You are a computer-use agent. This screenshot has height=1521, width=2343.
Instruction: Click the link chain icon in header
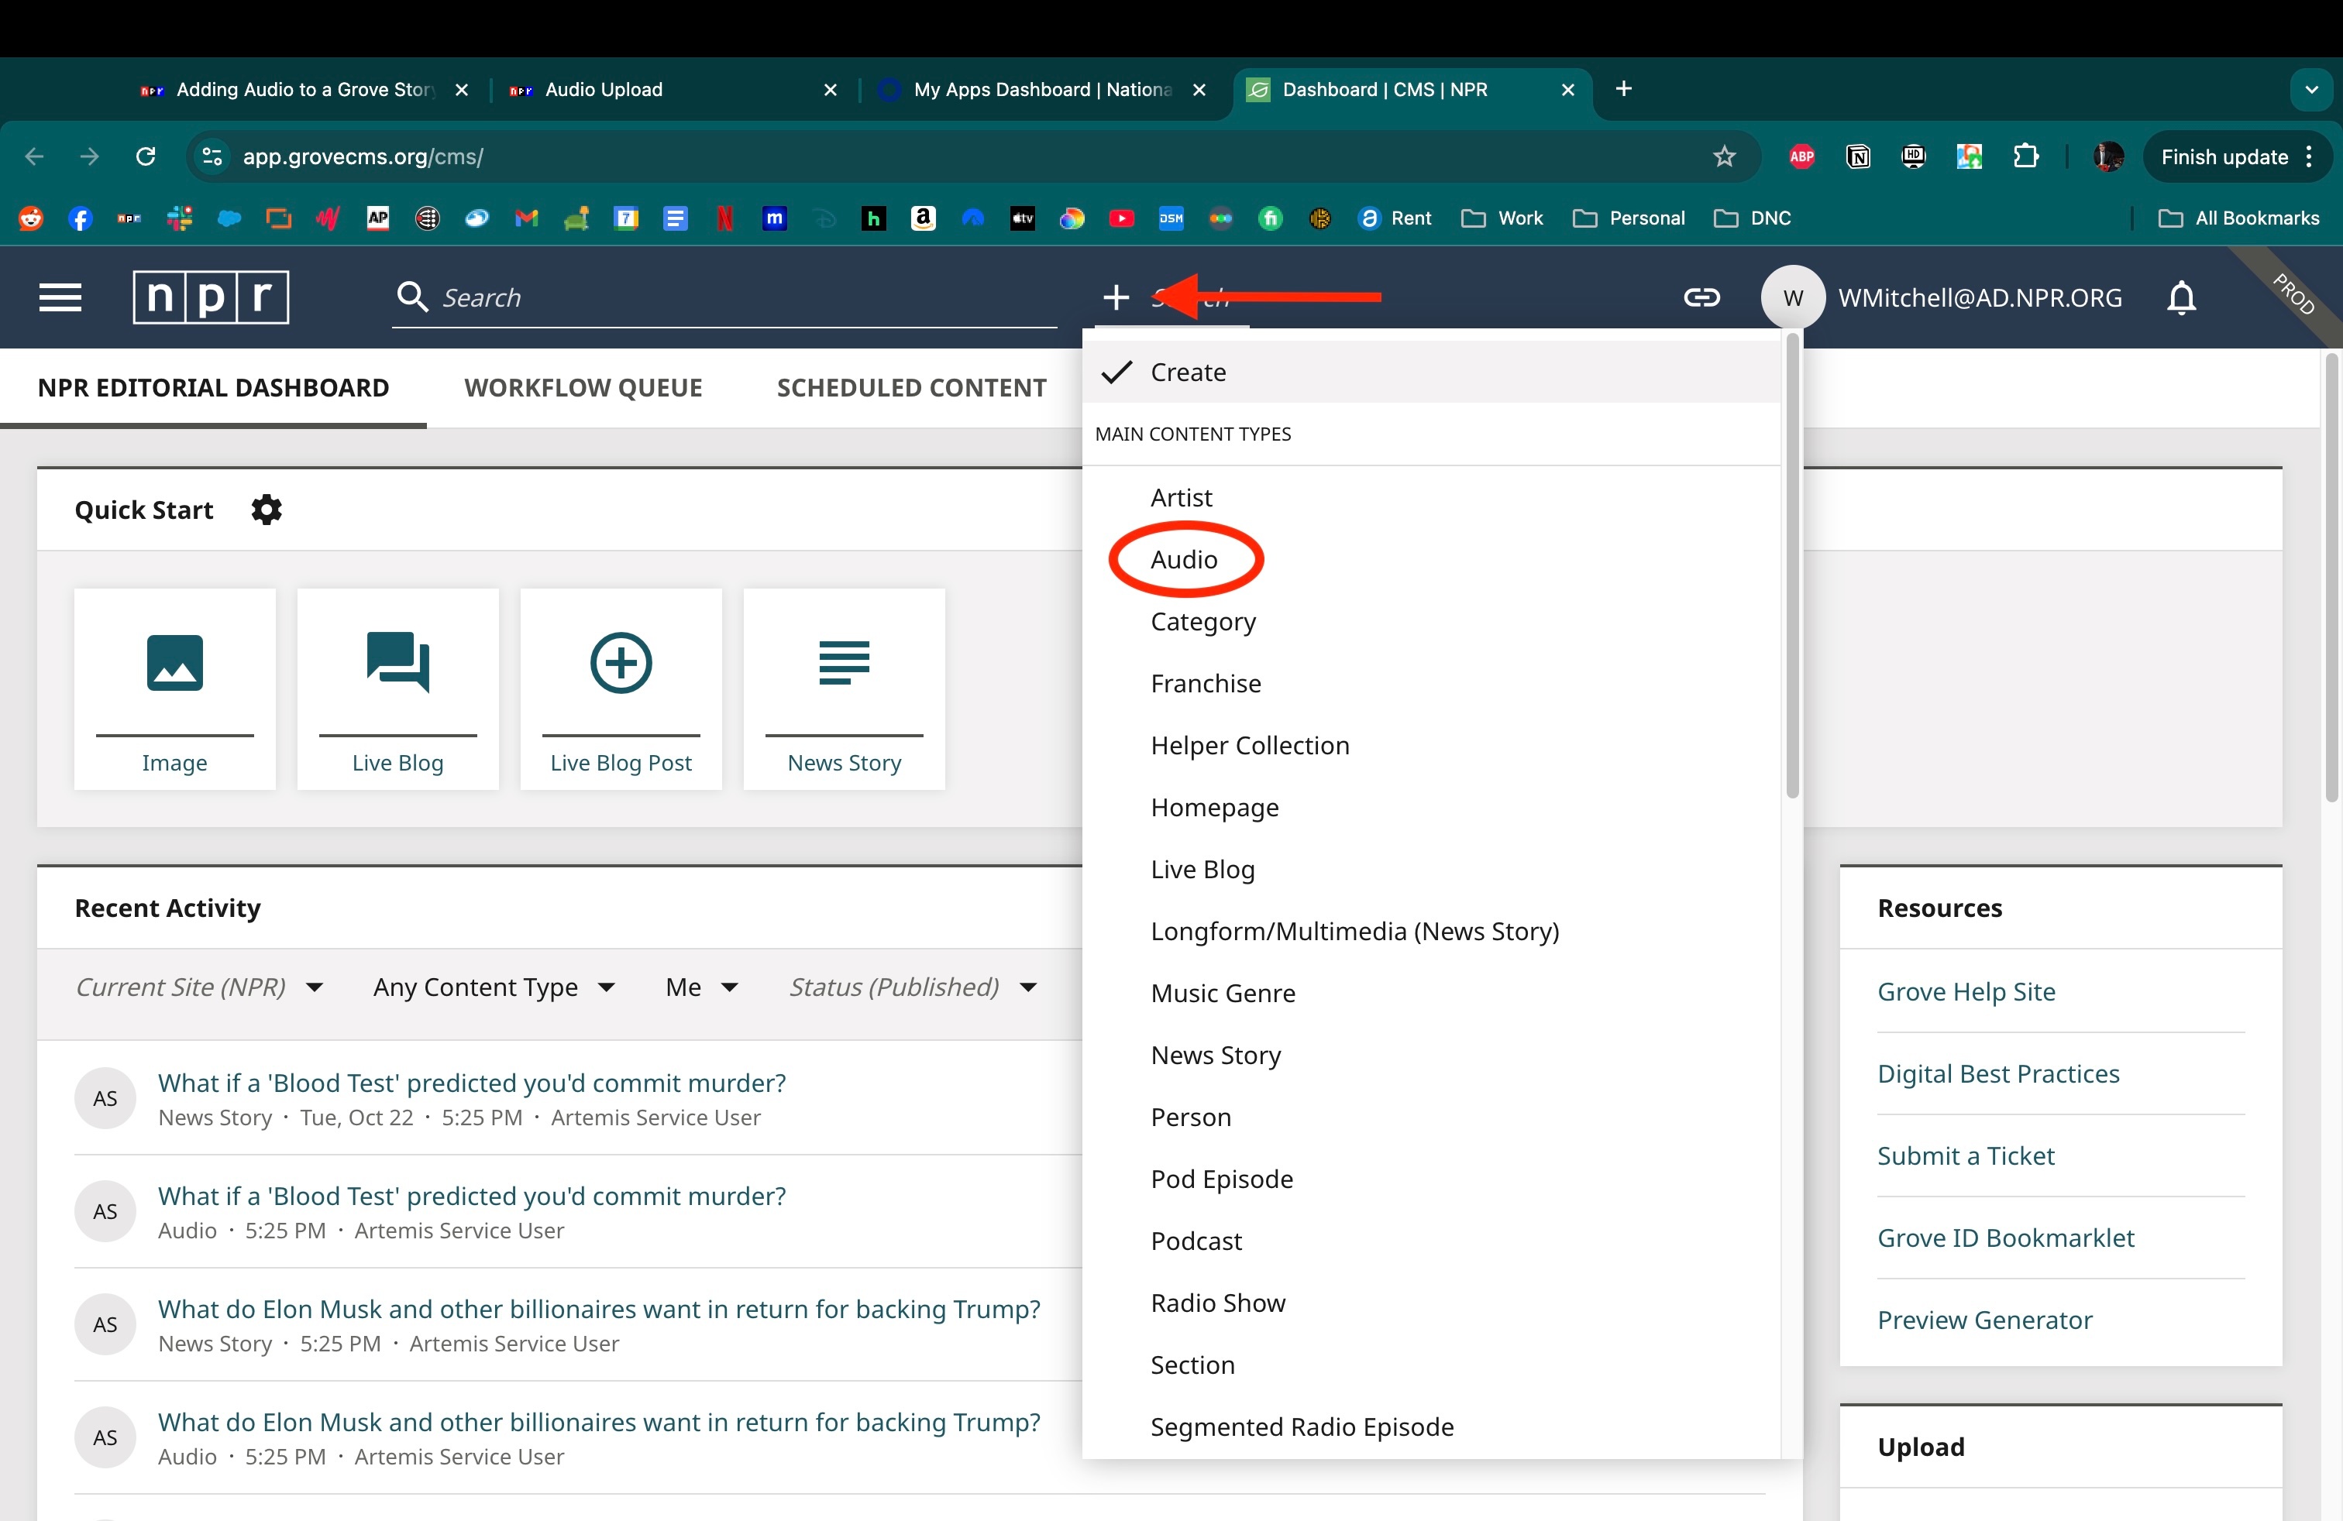coord(1701,297)
